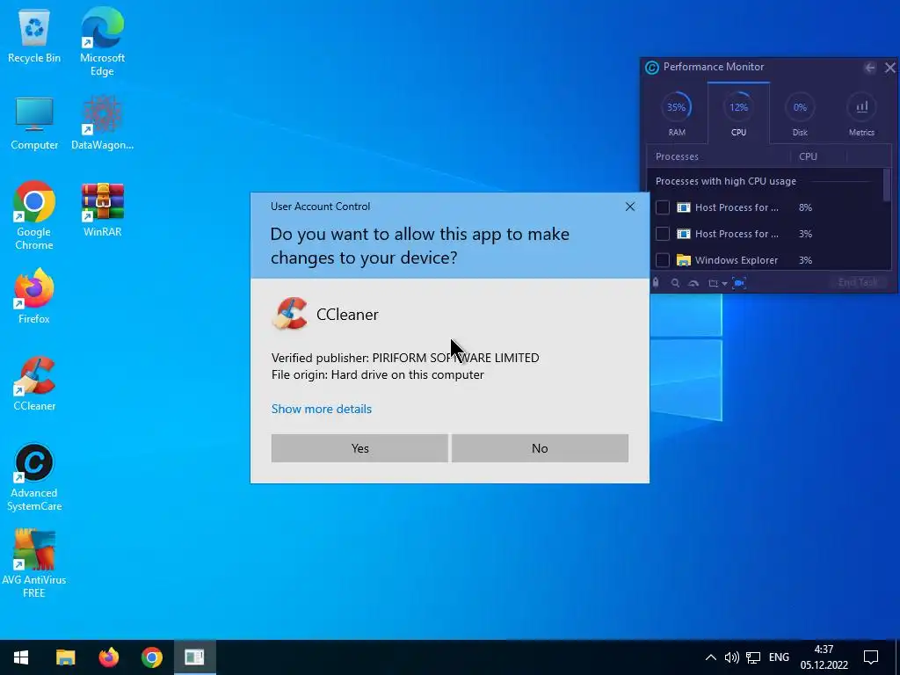Select the Firefox desktop shortcut
The image size is (900, 675).
[34, 297]
